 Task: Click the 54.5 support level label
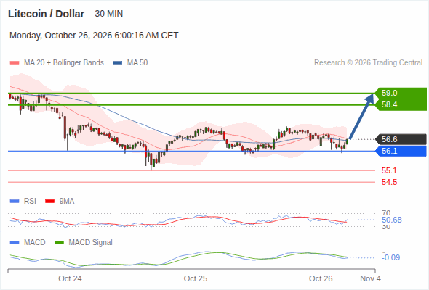coord(389,182)
